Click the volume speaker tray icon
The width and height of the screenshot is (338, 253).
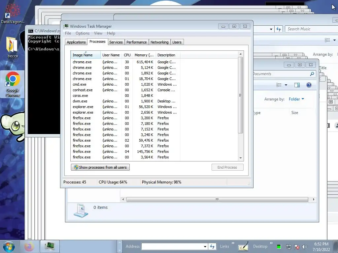[x=304, y=246]
